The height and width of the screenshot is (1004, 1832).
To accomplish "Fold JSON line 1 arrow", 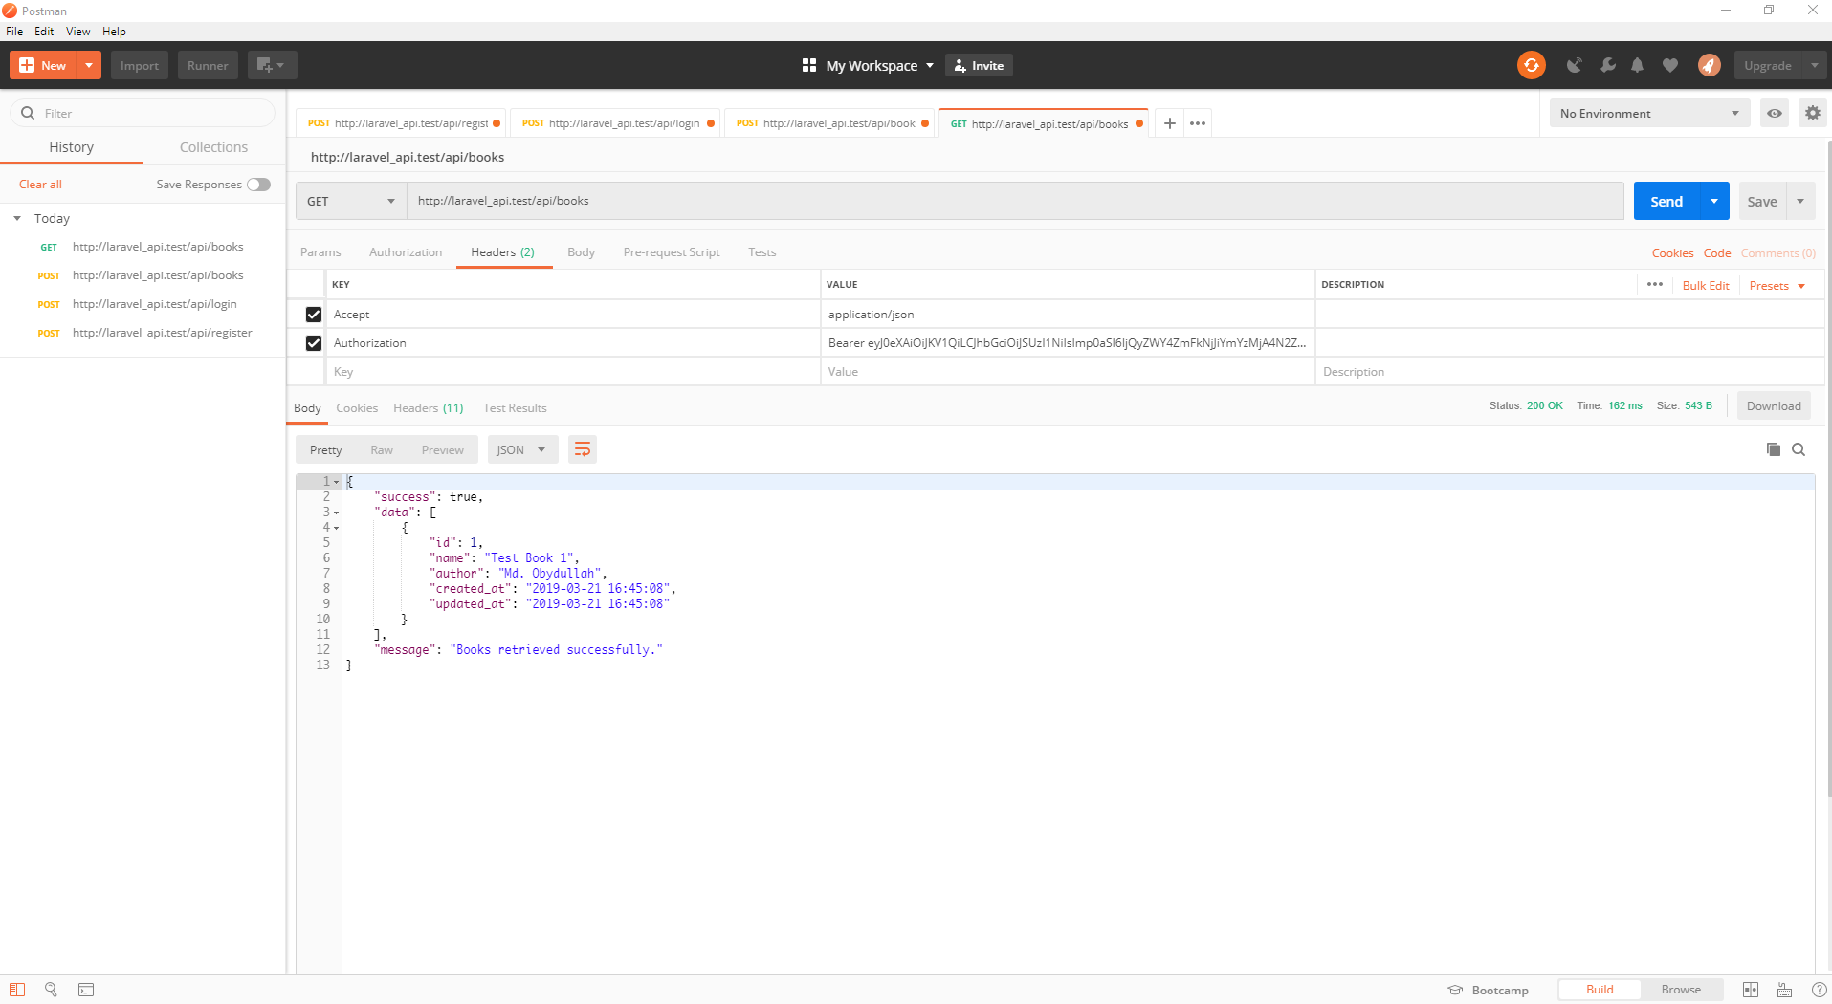I will tap(337, 482).
